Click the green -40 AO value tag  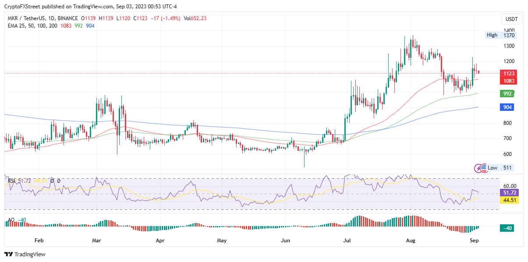point(508,228)
